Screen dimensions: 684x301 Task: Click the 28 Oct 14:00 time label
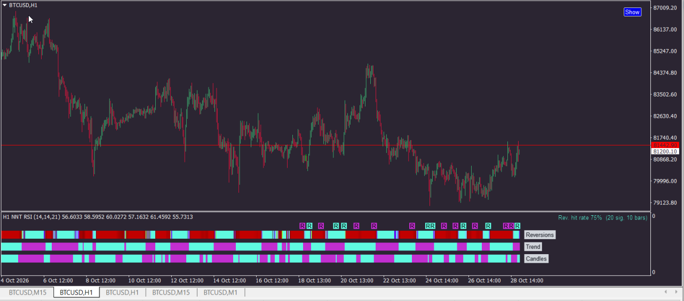pos(527,280)
